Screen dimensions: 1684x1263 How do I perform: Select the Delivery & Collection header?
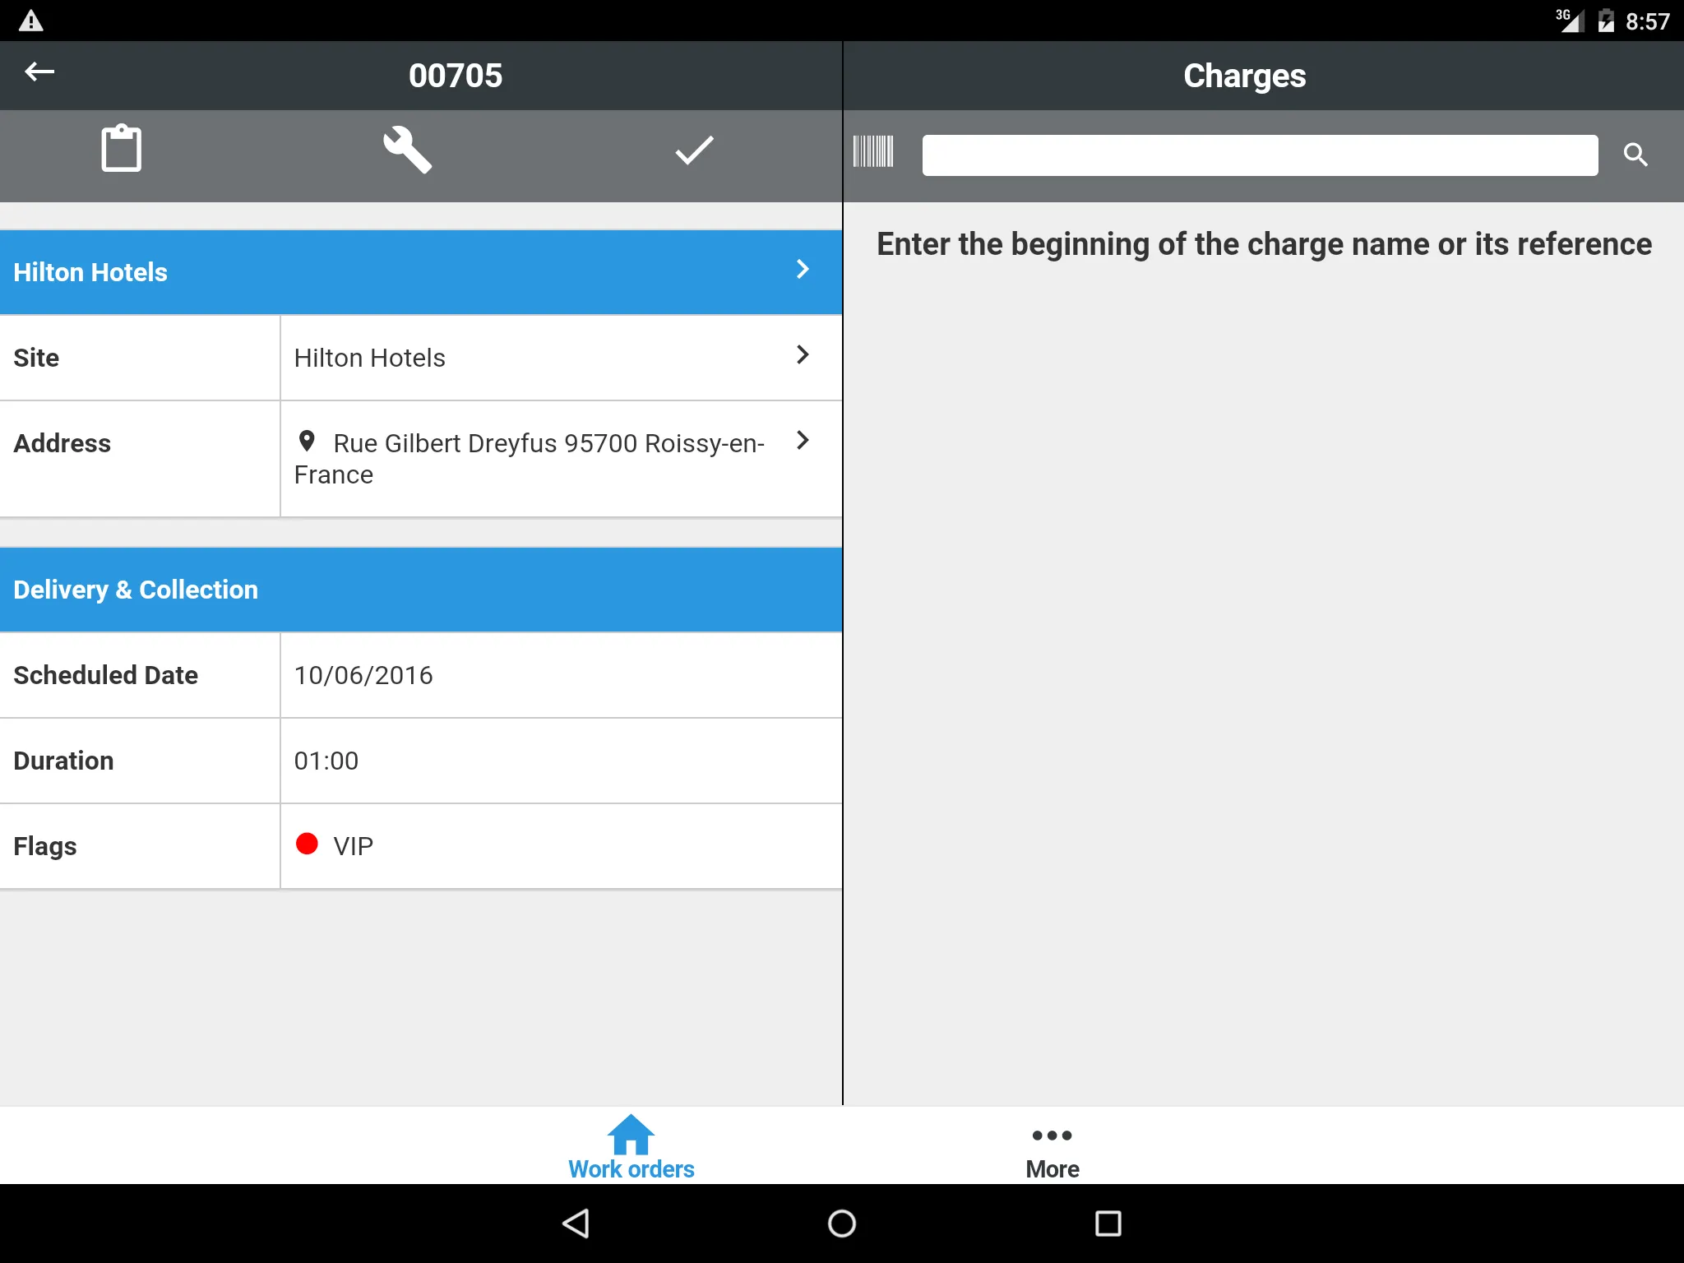pyautogui.click(x=421, y=590)
